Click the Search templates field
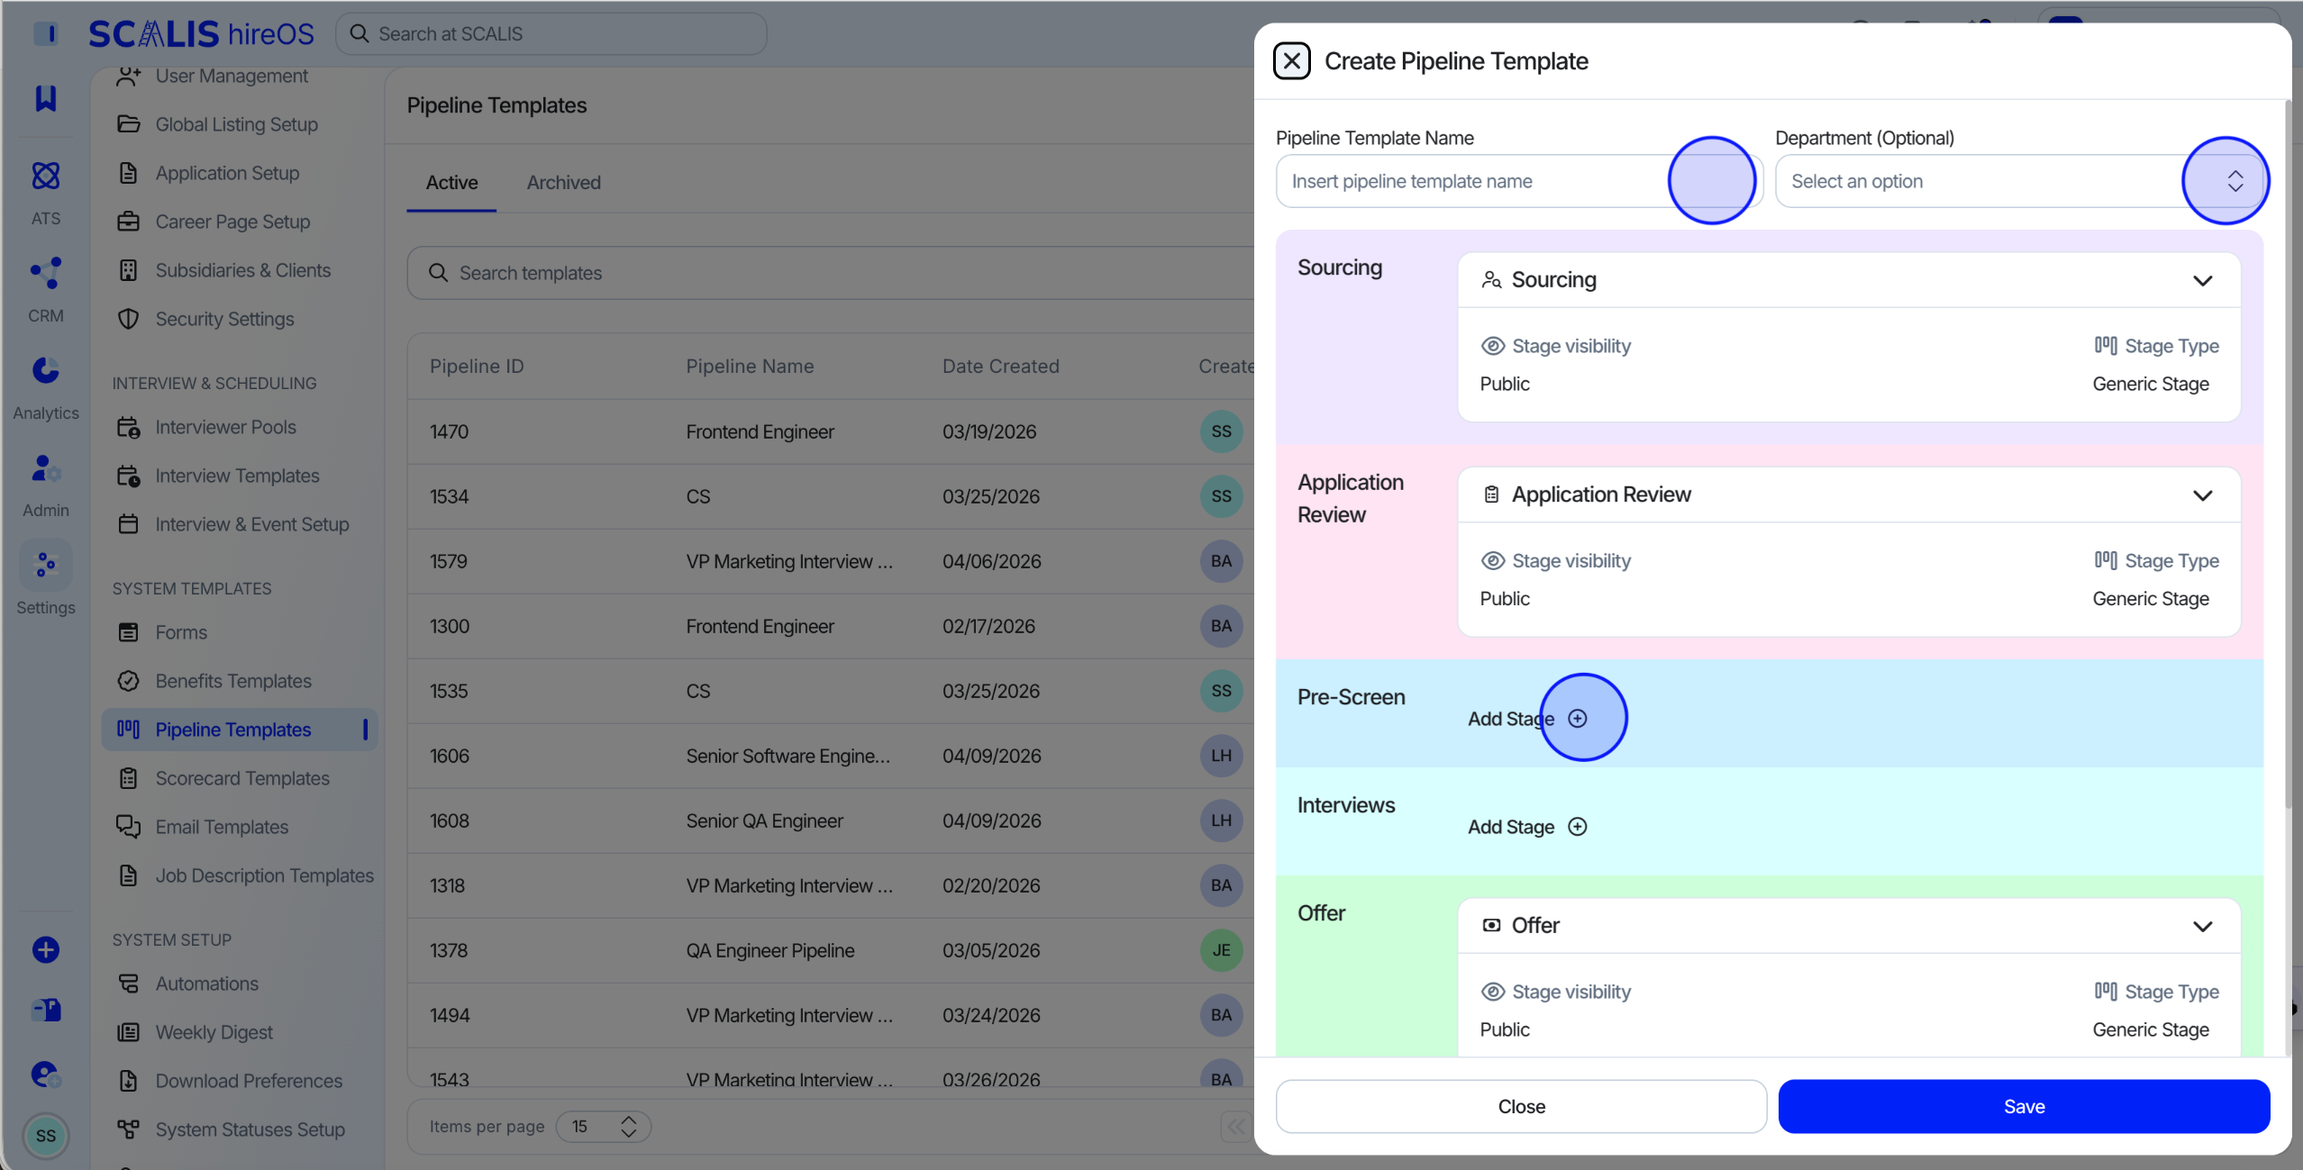 pos(831,273)
